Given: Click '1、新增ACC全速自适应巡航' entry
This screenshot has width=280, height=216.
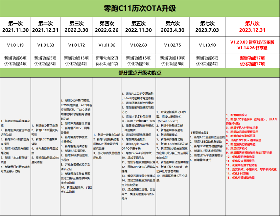Looking at the screenshot, I should [x=207, y=137].
